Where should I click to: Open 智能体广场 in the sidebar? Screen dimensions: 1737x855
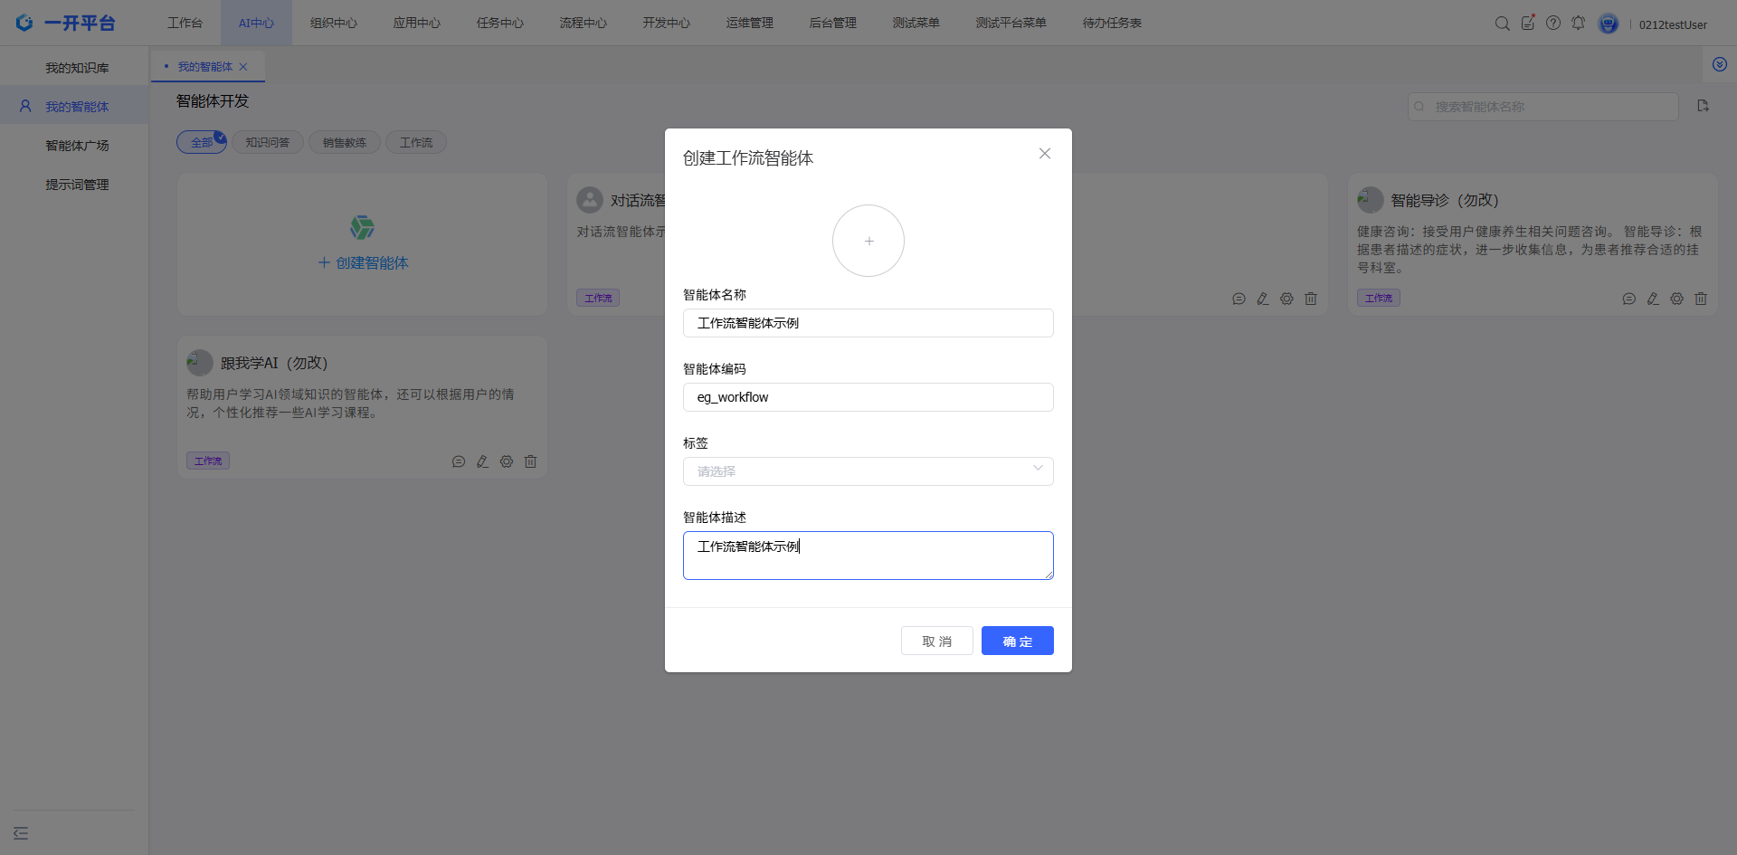77,146
